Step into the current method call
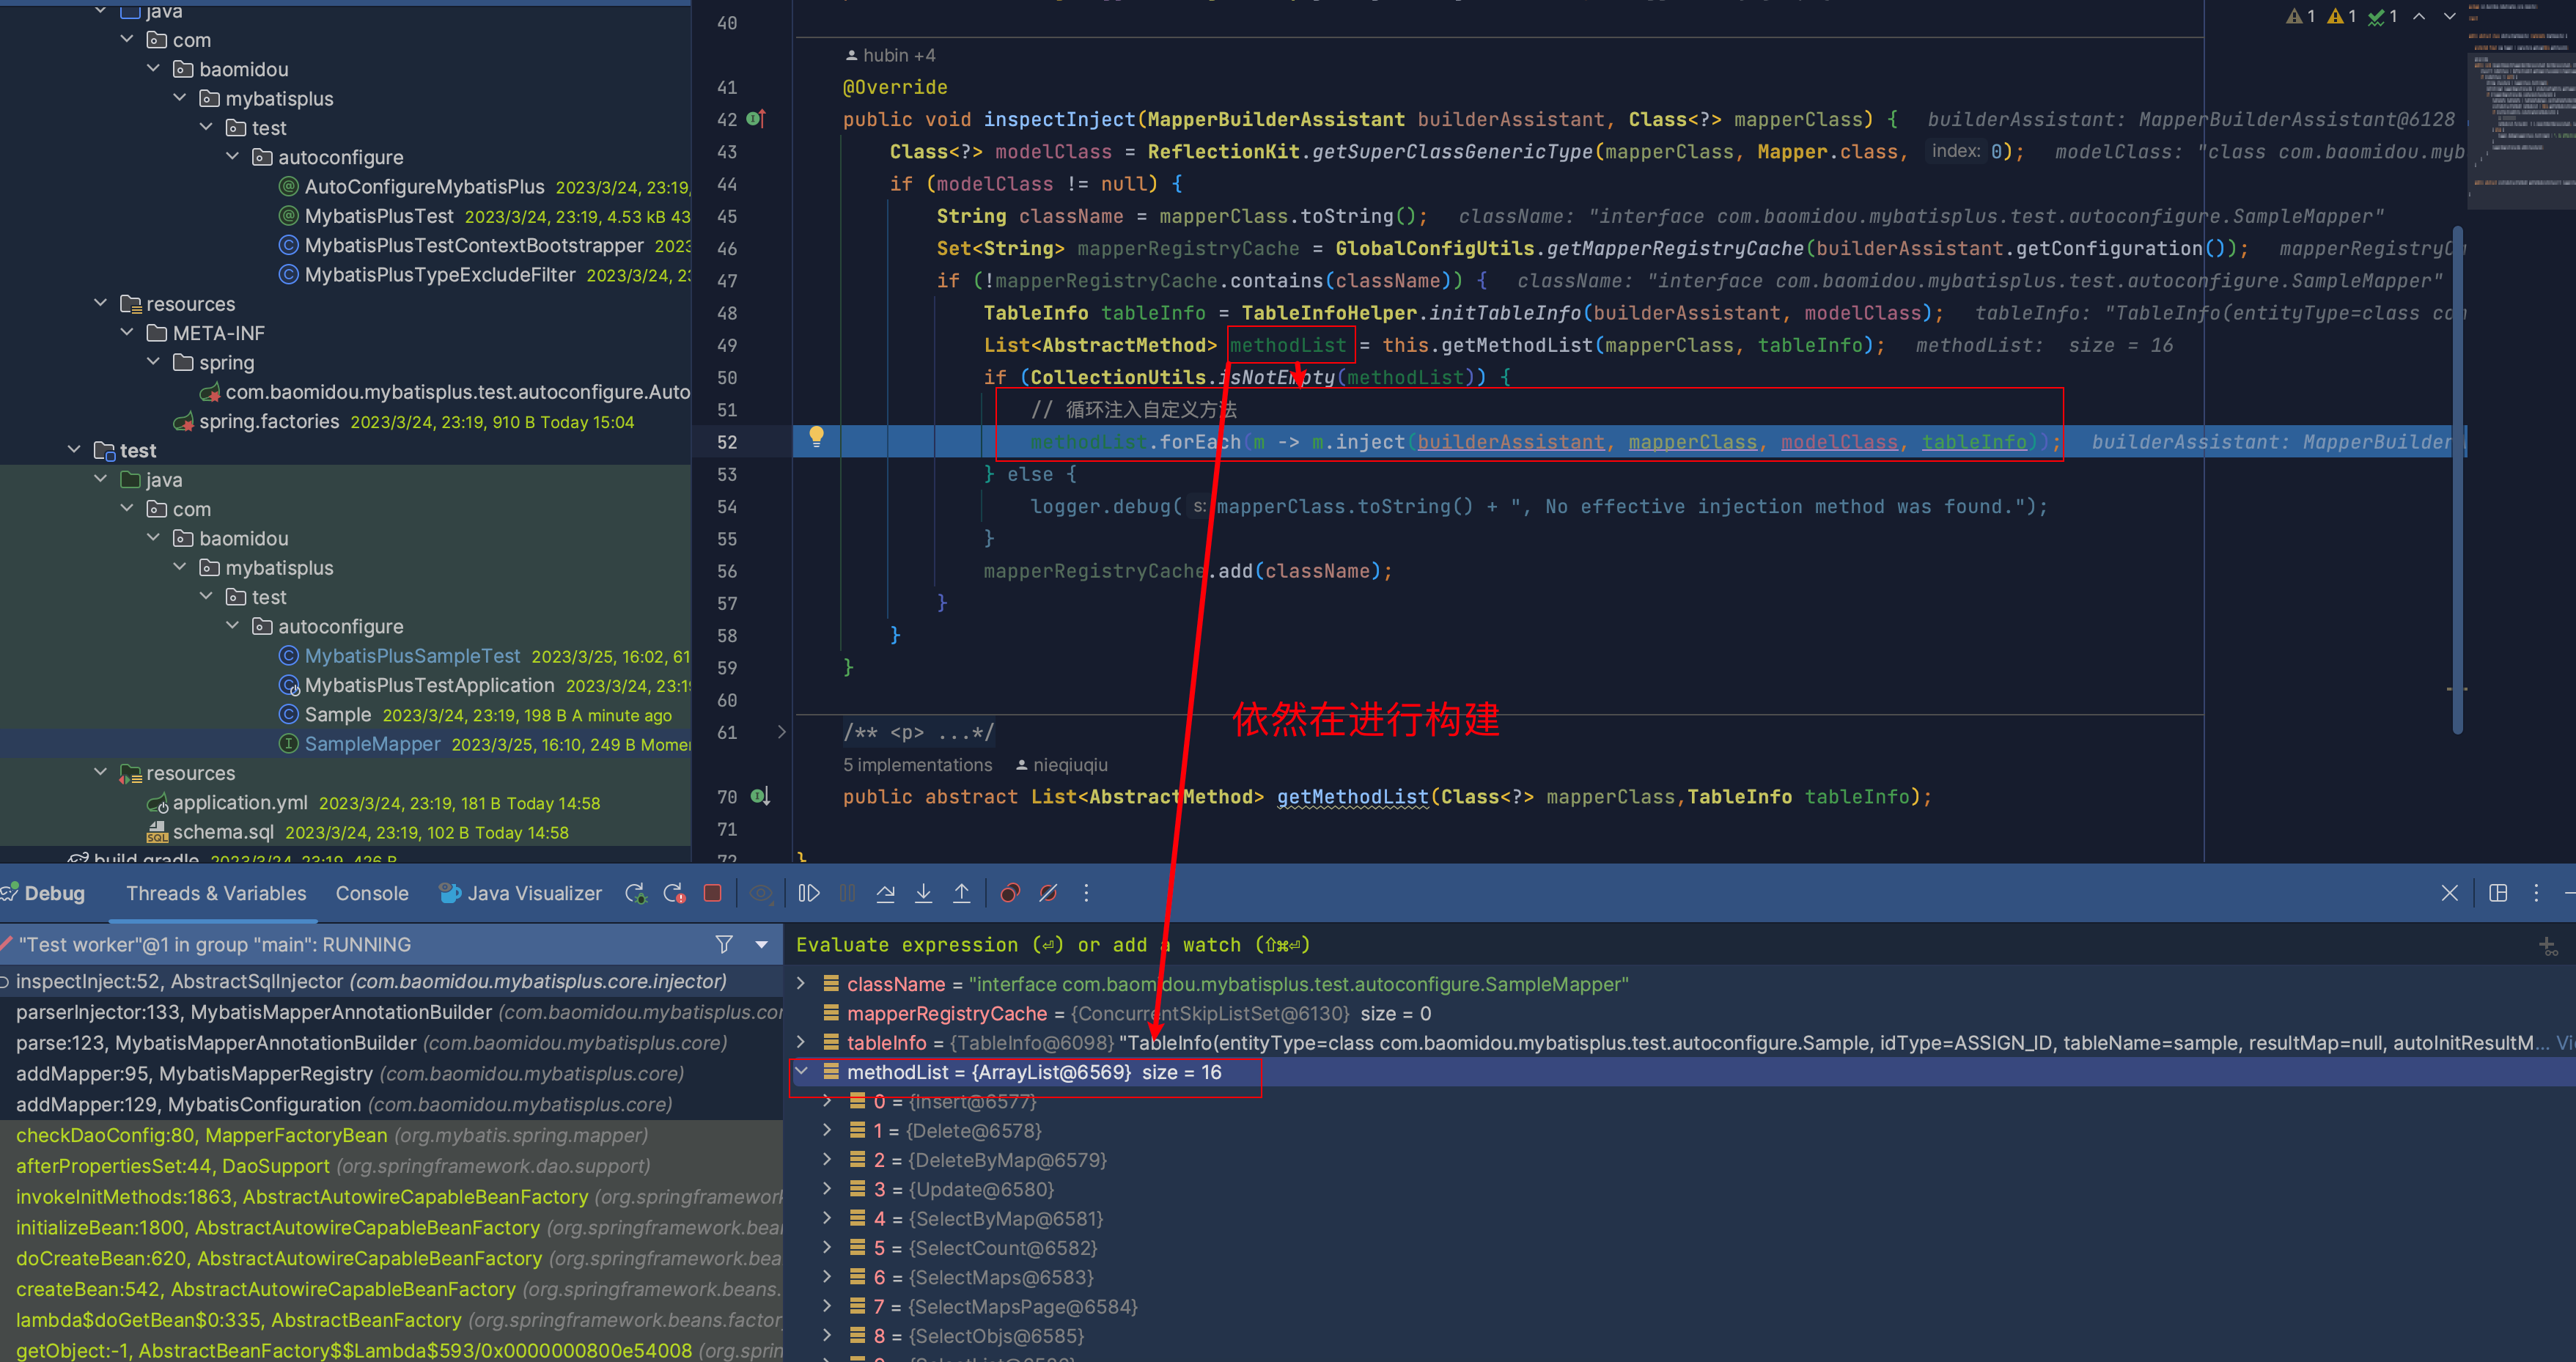The height and width of the screenshot is (1362, 2576). [x=923, y=893]
